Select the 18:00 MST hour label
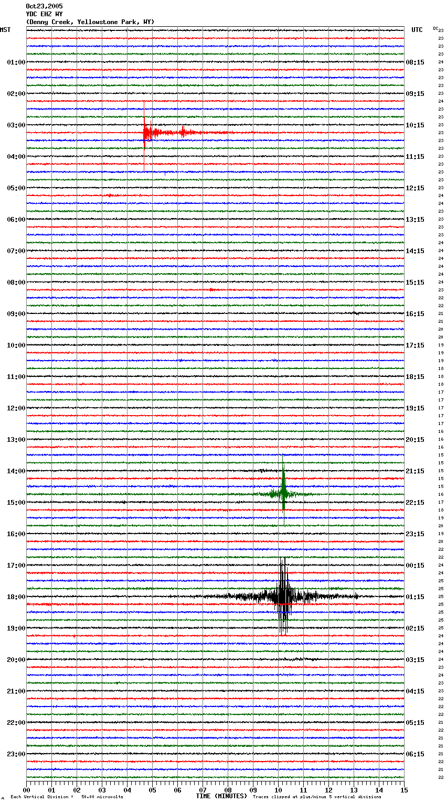This screenshot has height=804, width=446. click(x=16, y=597)
